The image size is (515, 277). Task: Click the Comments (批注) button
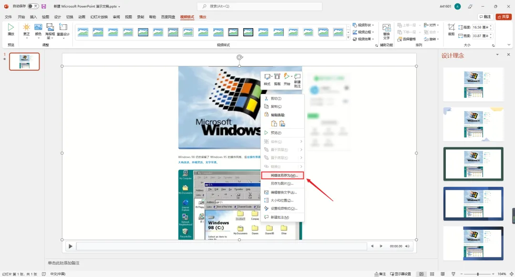485,17
